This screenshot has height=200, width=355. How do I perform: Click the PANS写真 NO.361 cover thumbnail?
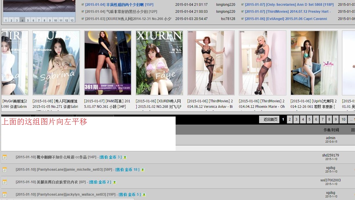tap(108, 63)
